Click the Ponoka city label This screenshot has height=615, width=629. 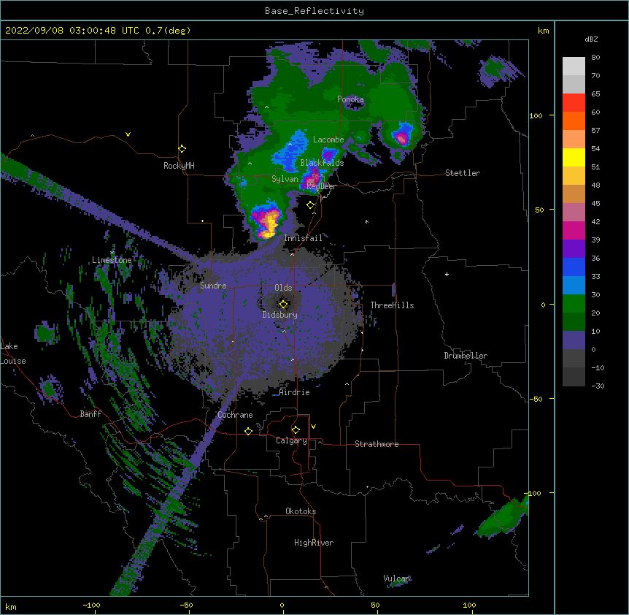click(x=350, y=99)
